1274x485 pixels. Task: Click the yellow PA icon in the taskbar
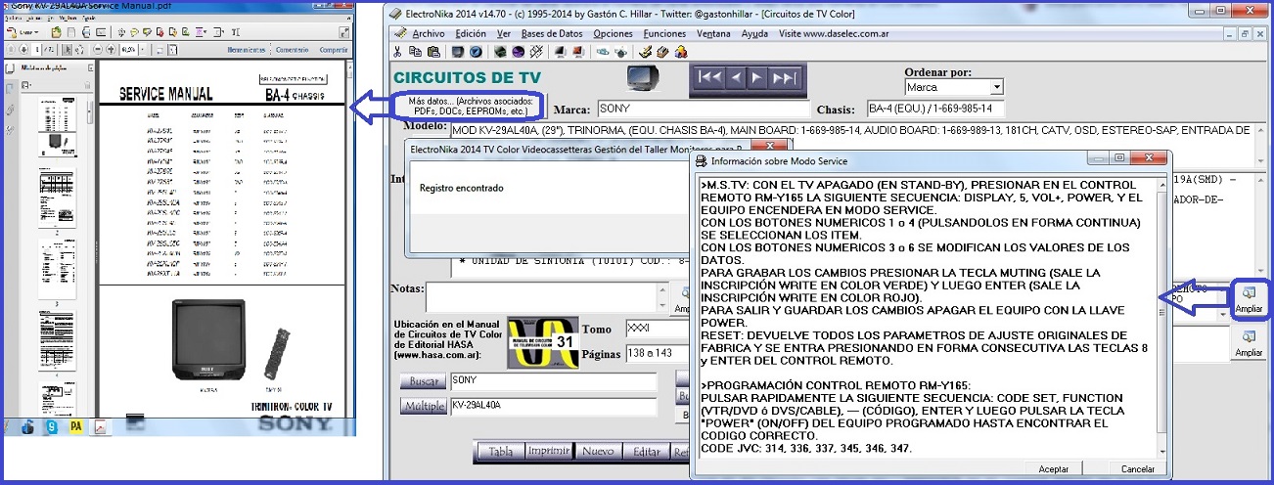[x=76, y=426]
